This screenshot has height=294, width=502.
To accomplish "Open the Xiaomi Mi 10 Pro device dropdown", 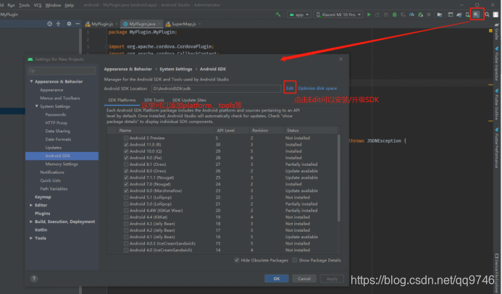I will pos(338,14).
